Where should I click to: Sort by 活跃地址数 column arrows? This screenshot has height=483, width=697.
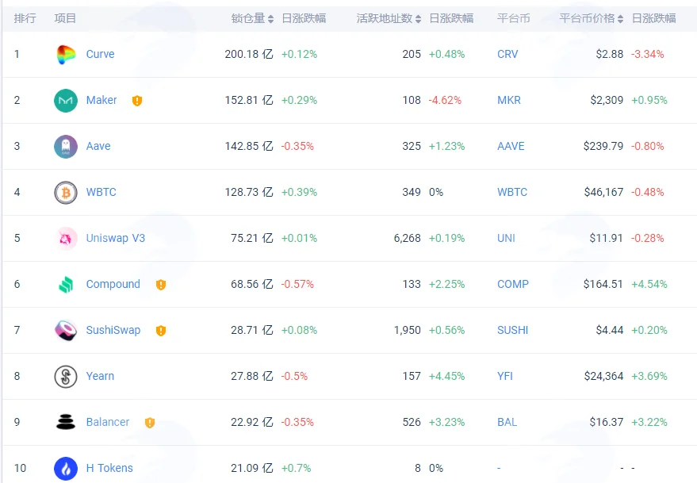point(418,19)
